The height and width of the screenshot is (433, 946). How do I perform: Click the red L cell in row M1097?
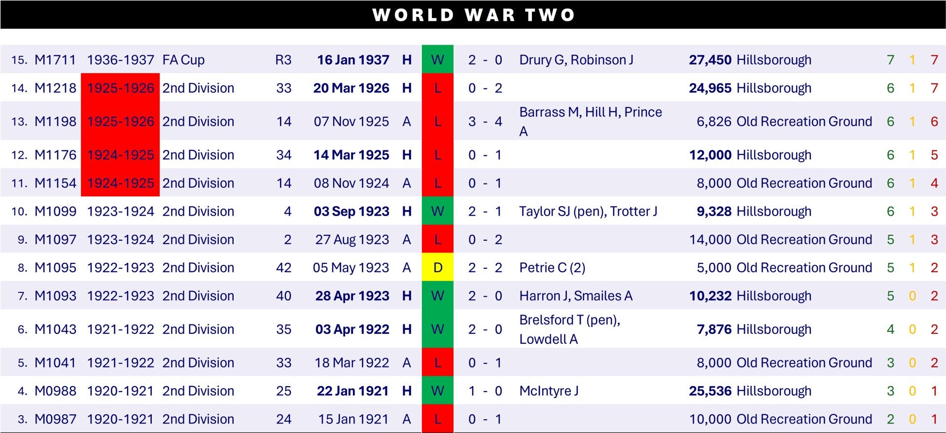(437, 240)
